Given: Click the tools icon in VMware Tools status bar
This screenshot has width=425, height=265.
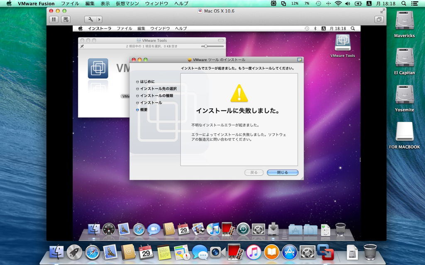Looking at the screenshot, I should 82,46.
